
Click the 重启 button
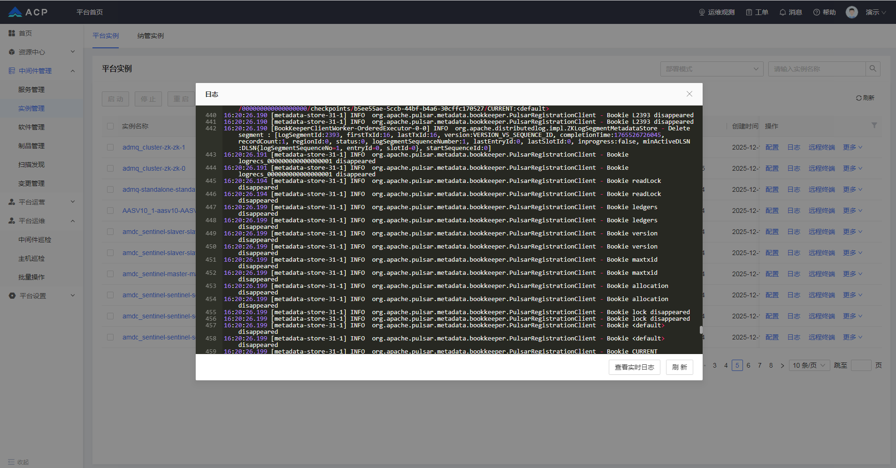[181, 99]
